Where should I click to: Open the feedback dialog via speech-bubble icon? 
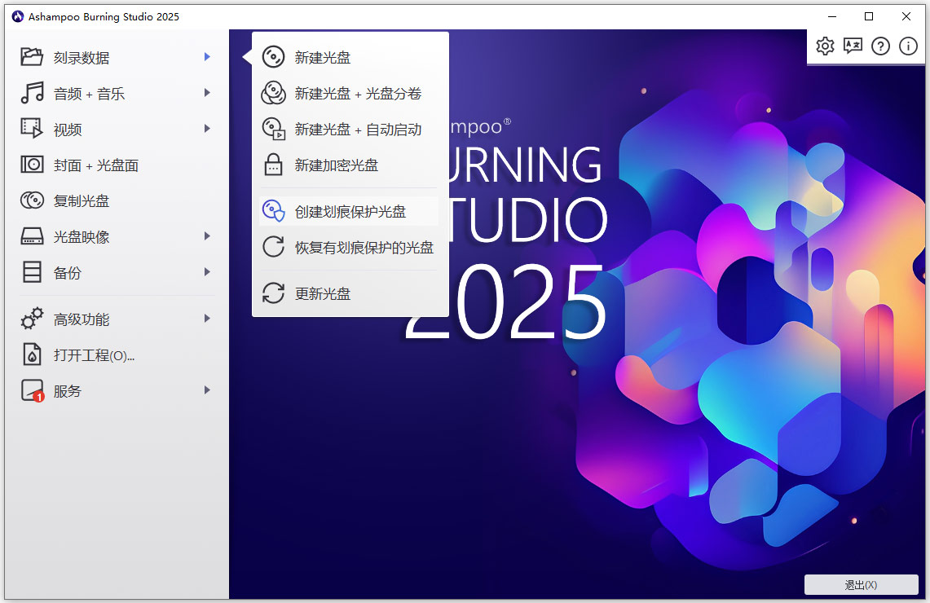(853, 46)
